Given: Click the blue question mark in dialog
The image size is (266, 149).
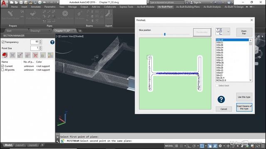Looking at the screenshot, I should click(221, 99).
